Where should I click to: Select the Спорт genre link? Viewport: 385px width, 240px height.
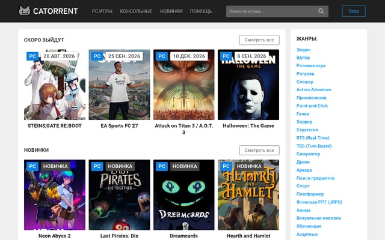click(x=303, y=186)
